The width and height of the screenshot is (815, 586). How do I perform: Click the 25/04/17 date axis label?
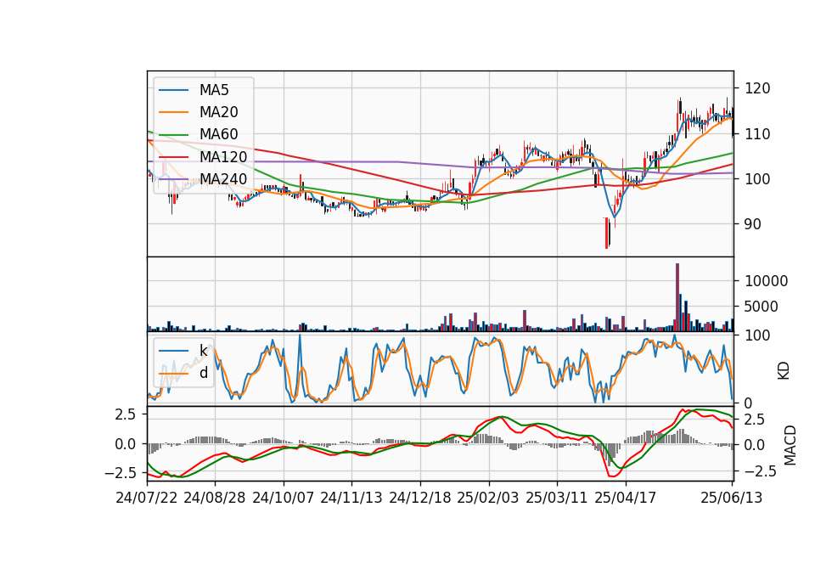coord(626,498)
